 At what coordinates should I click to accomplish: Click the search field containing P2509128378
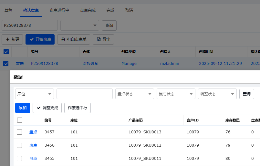[30, 25]
